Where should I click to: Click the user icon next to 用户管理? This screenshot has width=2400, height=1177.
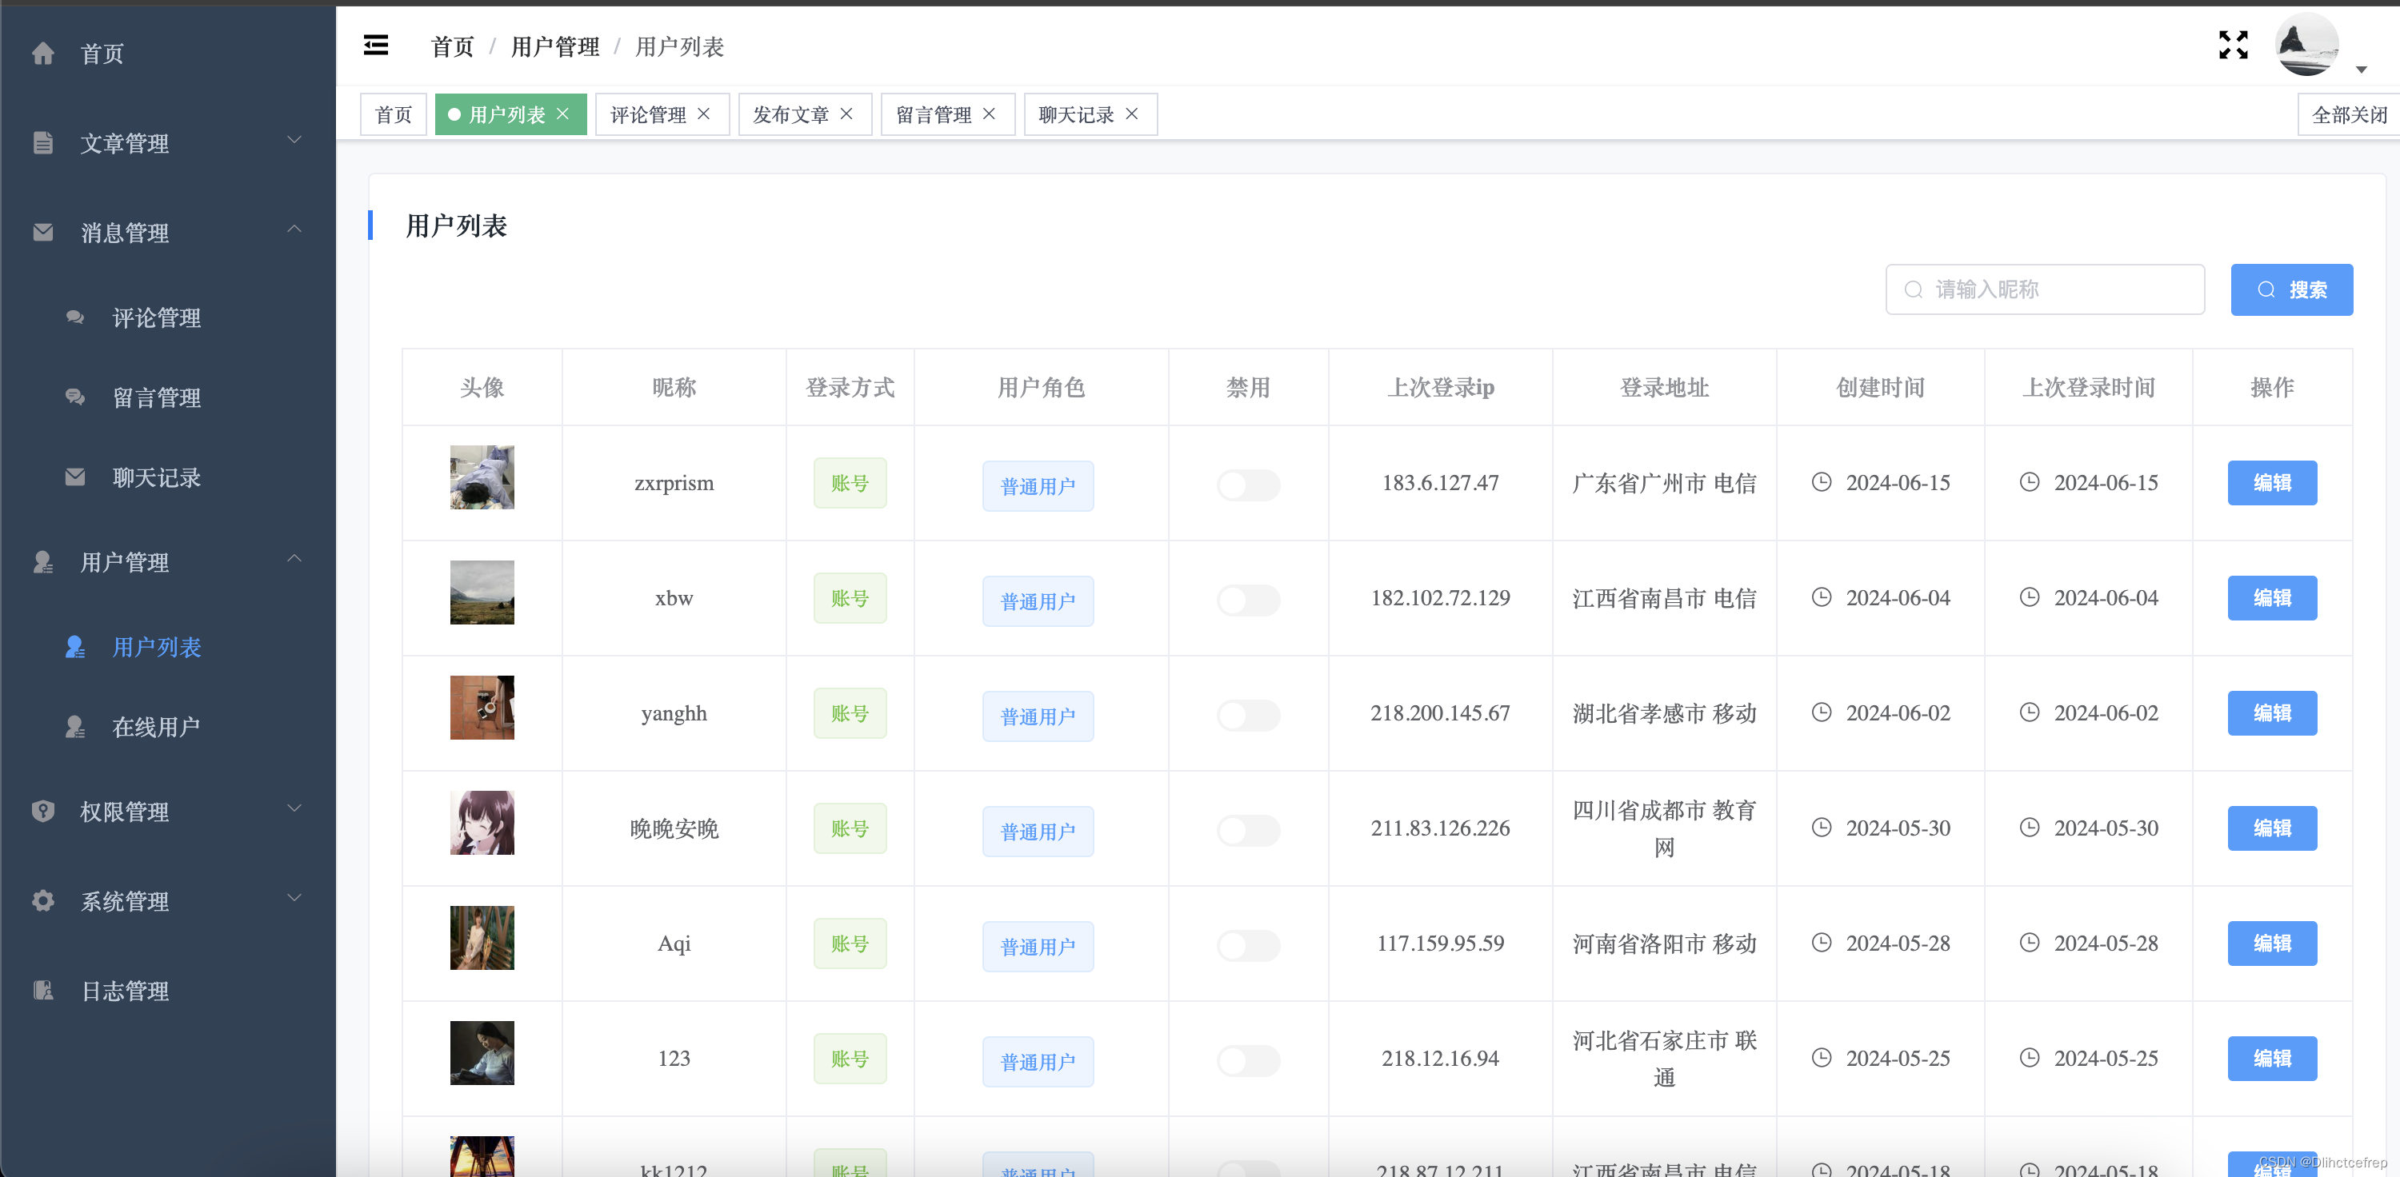click(x=43, y=561)
